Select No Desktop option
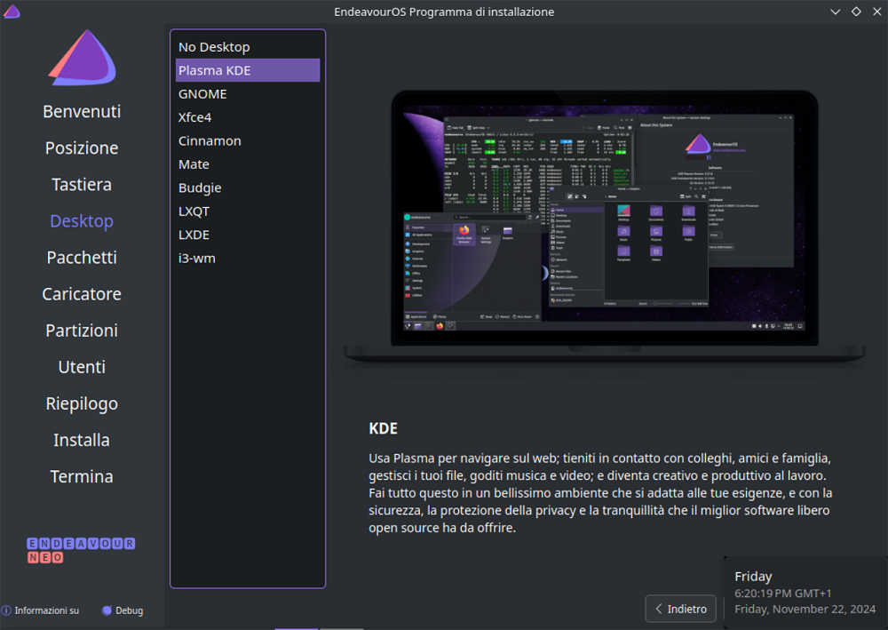888x630 pixels. click(248, 47)
